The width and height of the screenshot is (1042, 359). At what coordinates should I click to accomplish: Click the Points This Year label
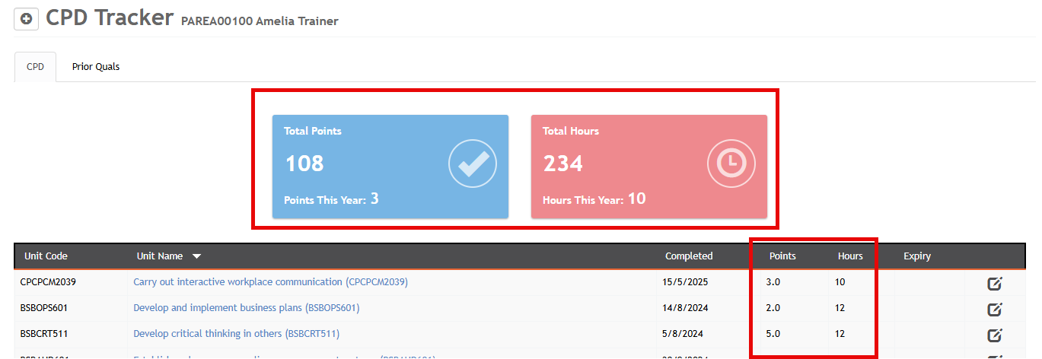coord(325,200)
